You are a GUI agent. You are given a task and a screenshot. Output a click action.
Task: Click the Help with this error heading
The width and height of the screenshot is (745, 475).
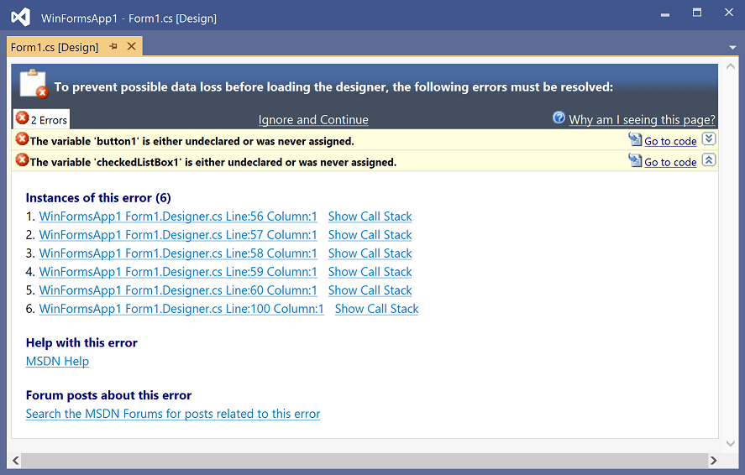(81, 342)
